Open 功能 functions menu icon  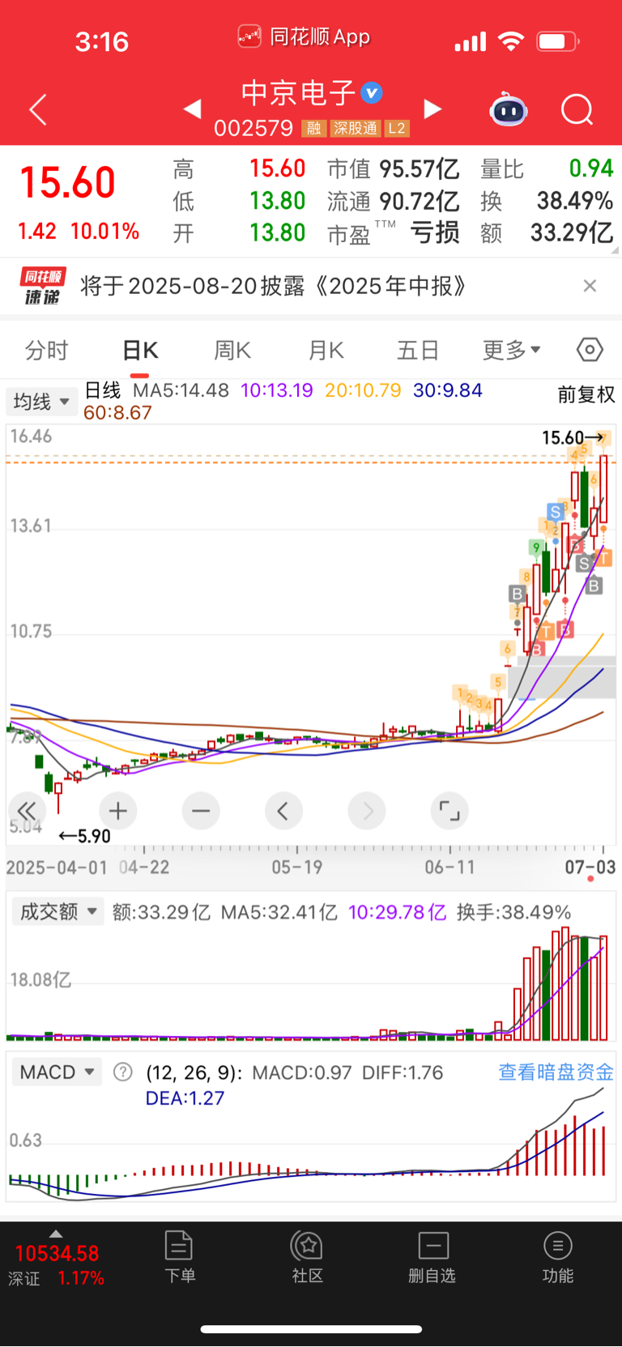tap(558, 1256)
